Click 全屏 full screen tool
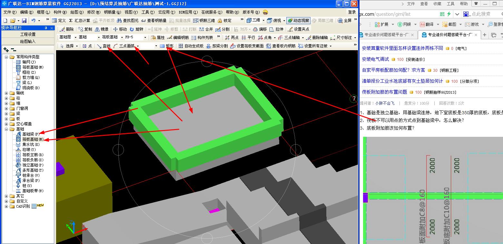This screenshot has height=244, width=503. point(345,20)
